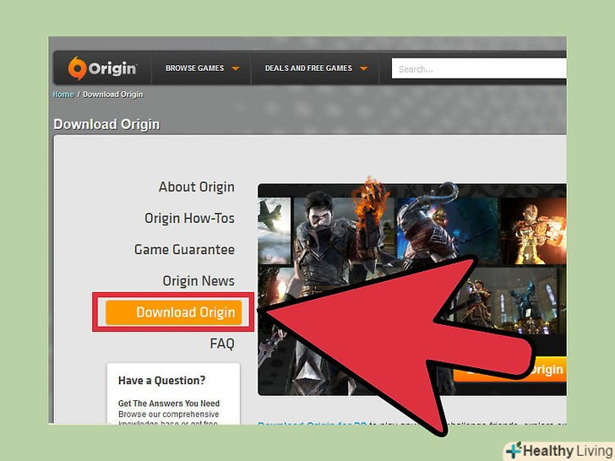Image resolution: width=615 pixels, height=461 pixels.
Task: Open Origin News sidebar link
Action: (x=199, y=281)
